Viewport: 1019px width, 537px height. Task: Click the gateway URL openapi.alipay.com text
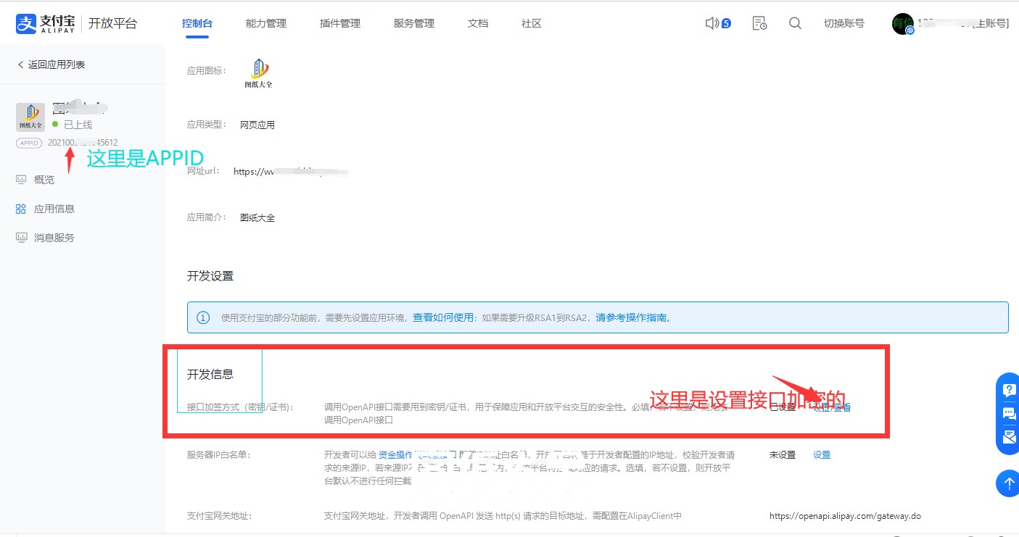coord(845,517)
